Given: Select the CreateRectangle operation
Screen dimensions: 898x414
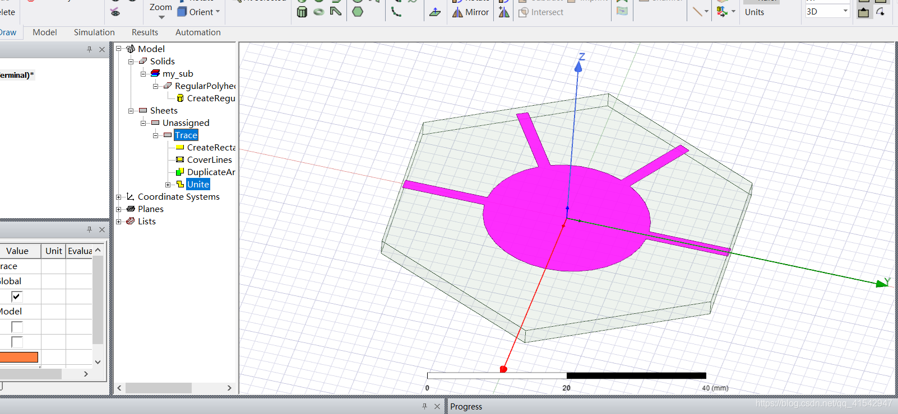Looking at the screenshot, I should click(211, 147).
